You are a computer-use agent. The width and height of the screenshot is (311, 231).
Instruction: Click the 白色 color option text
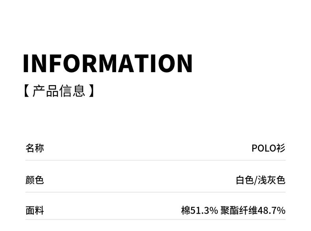[x=244, y=180]
